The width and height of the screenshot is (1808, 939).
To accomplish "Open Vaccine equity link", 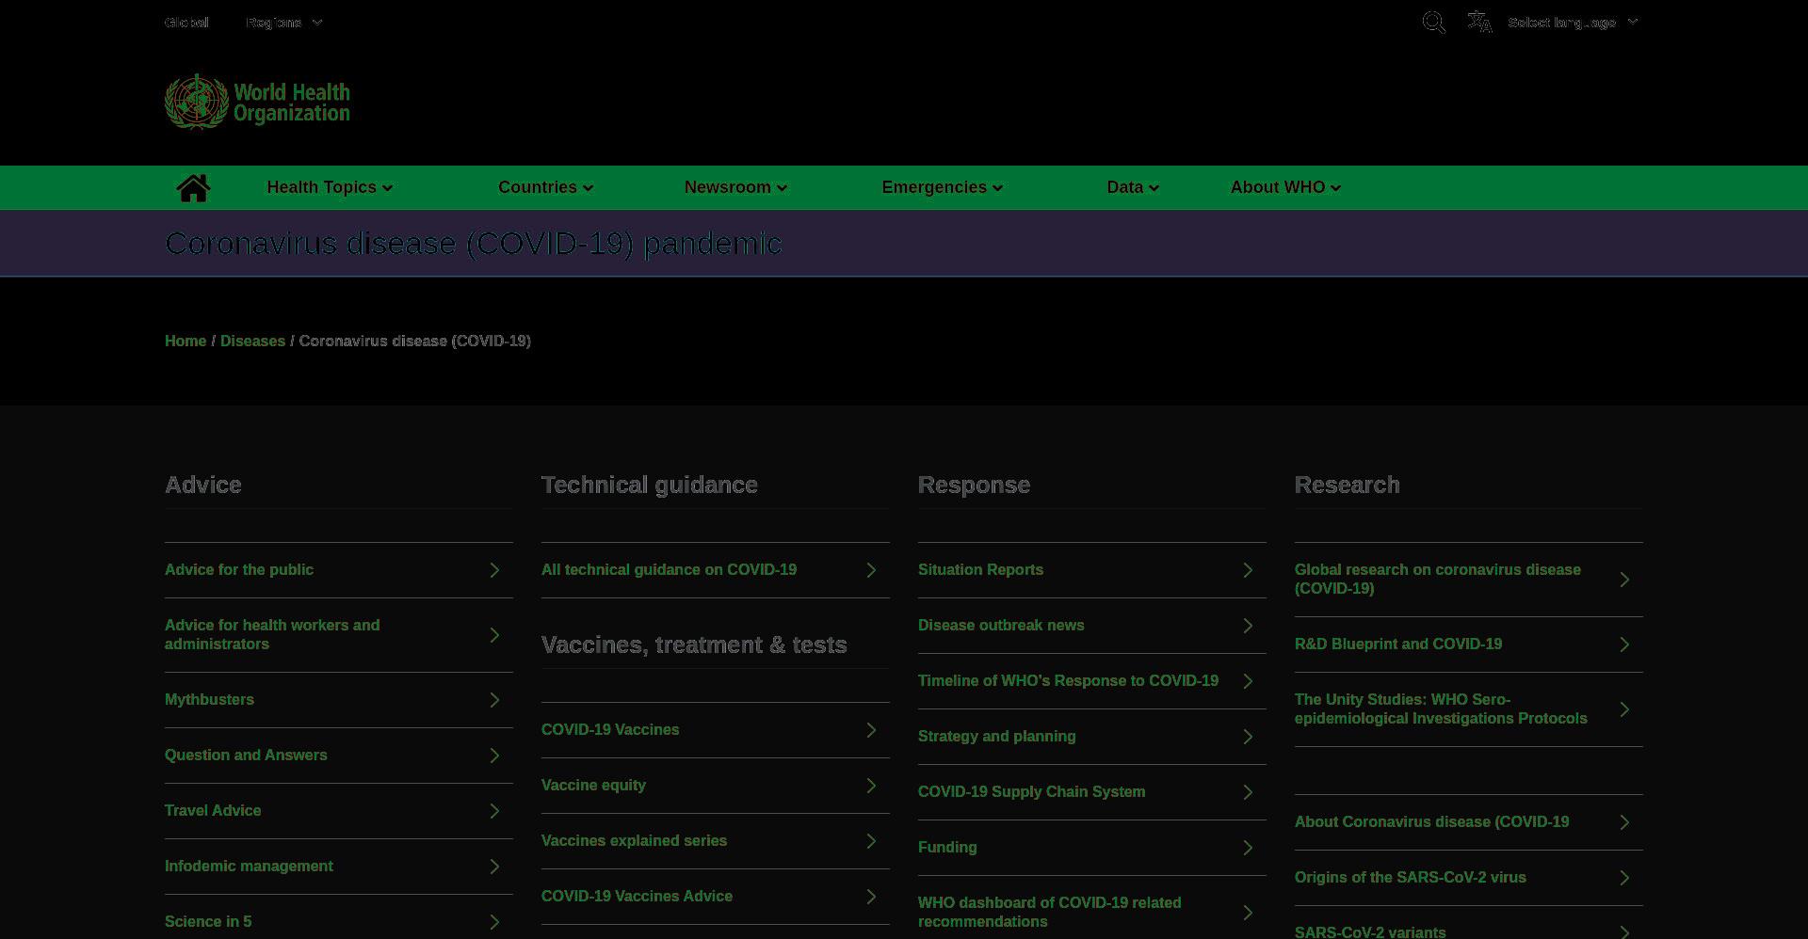I will (593, 786).
